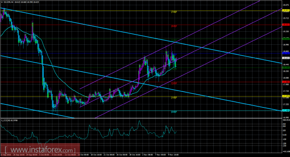Click the red [2/8]P level label

click(x=174, y=84)
